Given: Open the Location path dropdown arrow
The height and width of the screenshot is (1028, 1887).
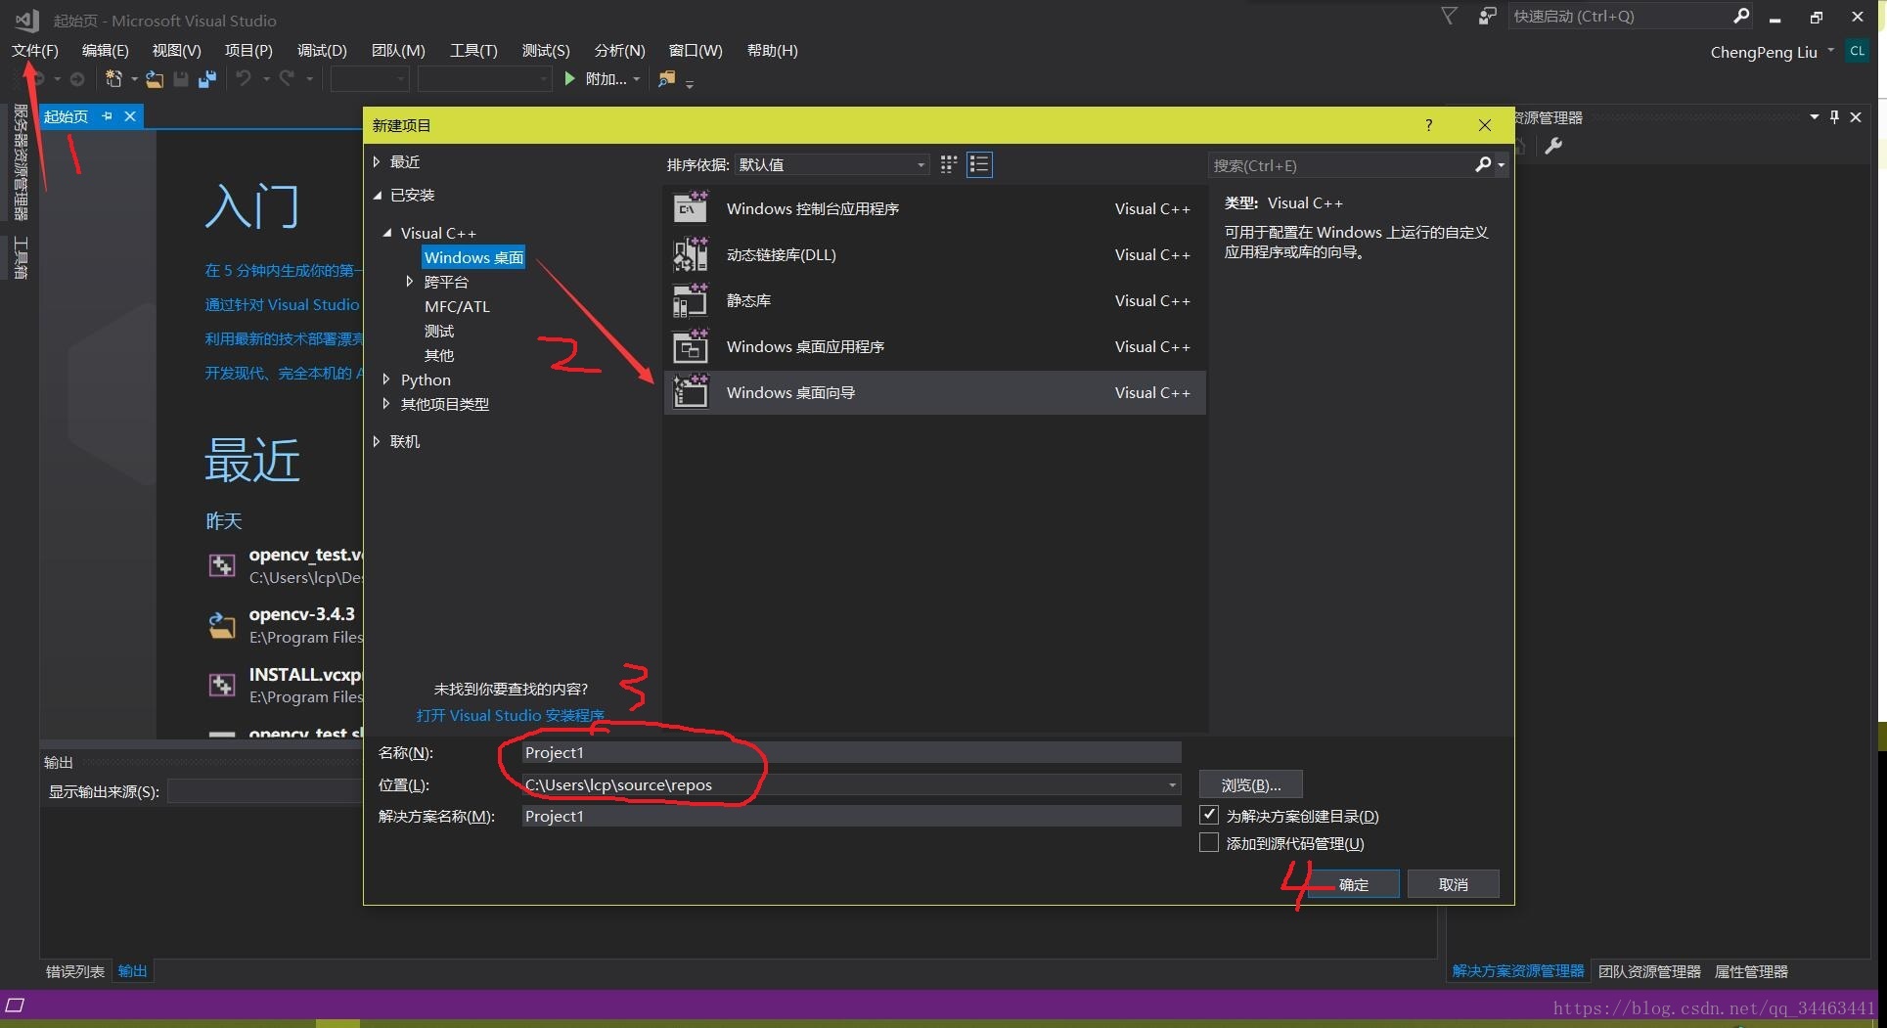Looking at the screenshot, I should (1172, 784).
